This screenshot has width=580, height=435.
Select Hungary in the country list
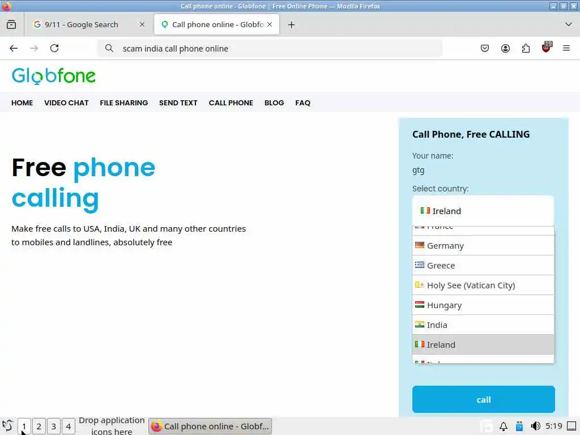pyautogui.click(x=483, y=305)
